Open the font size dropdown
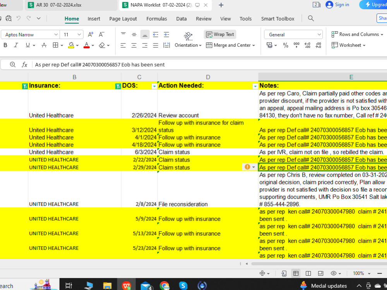This screenshot has width=387, height=290. click(x=79, y=34)
